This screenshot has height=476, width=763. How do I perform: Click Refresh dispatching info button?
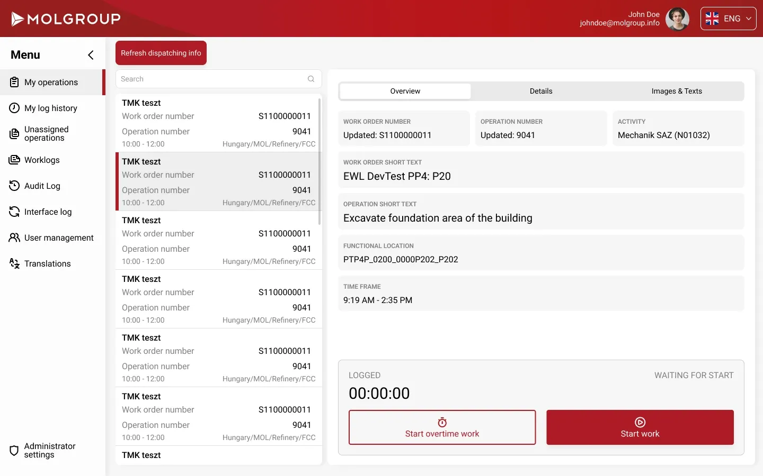[161, 53]
